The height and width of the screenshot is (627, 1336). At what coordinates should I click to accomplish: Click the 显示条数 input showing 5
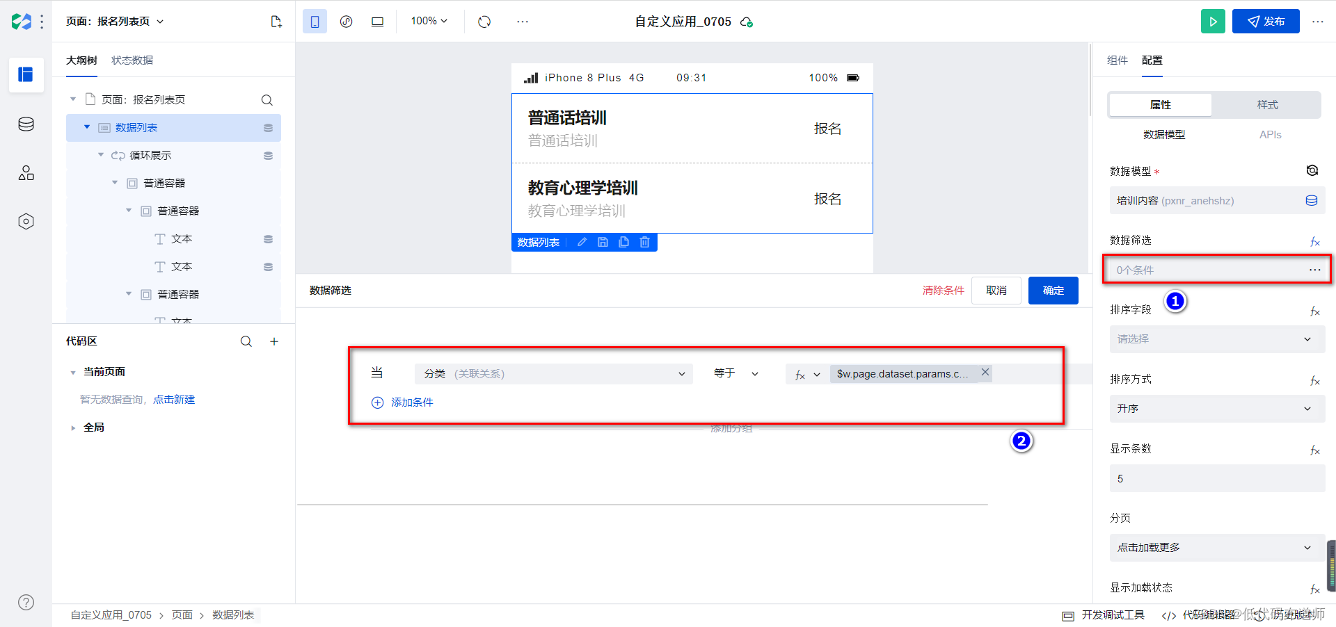point(1217,478)
